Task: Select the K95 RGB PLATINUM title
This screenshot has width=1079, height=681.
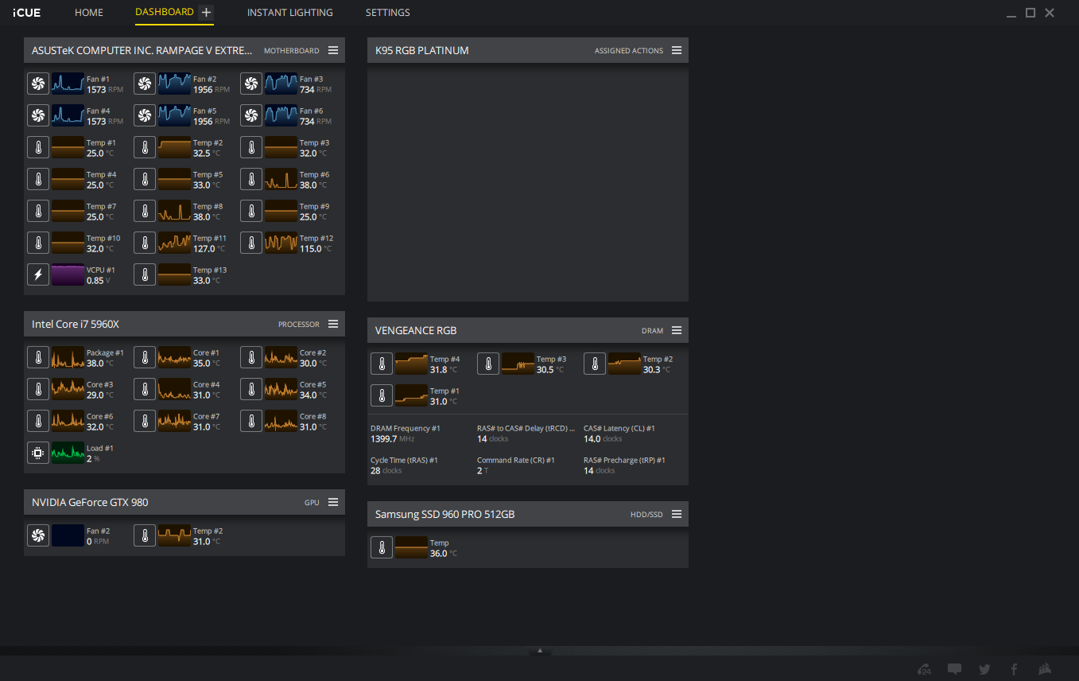Action: tap(422, 50)
